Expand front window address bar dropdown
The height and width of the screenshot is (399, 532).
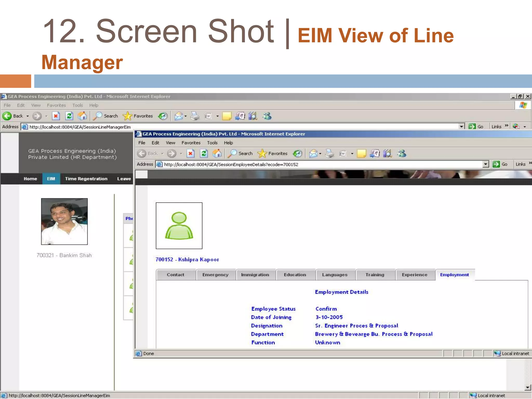click(486, 164)
